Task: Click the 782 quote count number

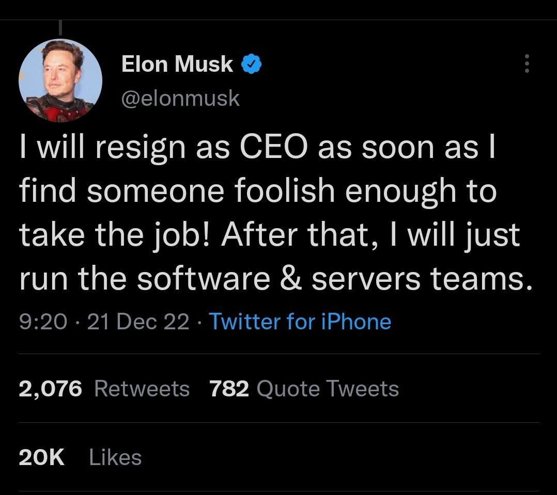Action: click(x=229, y=389)
